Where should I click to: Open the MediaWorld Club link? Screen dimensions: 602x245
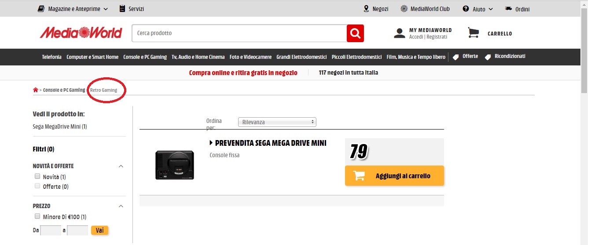[x=430, y=9]
